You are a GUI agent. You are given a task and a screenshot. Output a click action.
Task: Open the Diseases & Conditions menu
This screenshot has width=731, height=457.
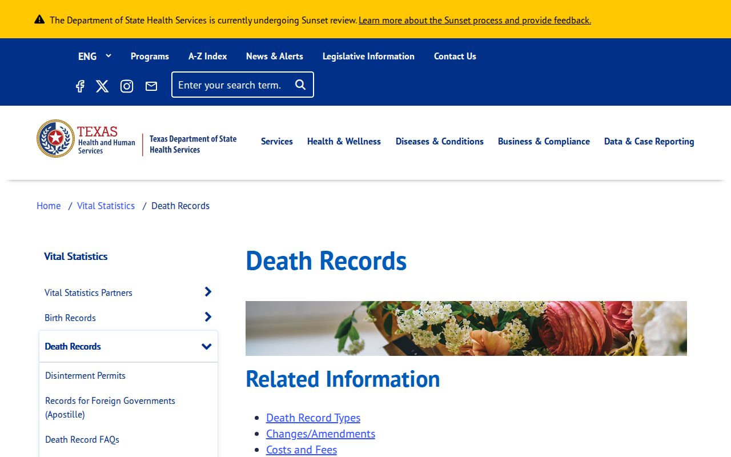(440, 141)
